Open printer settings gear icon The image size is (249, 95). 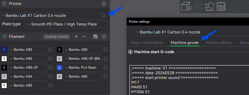click(104, 4)
